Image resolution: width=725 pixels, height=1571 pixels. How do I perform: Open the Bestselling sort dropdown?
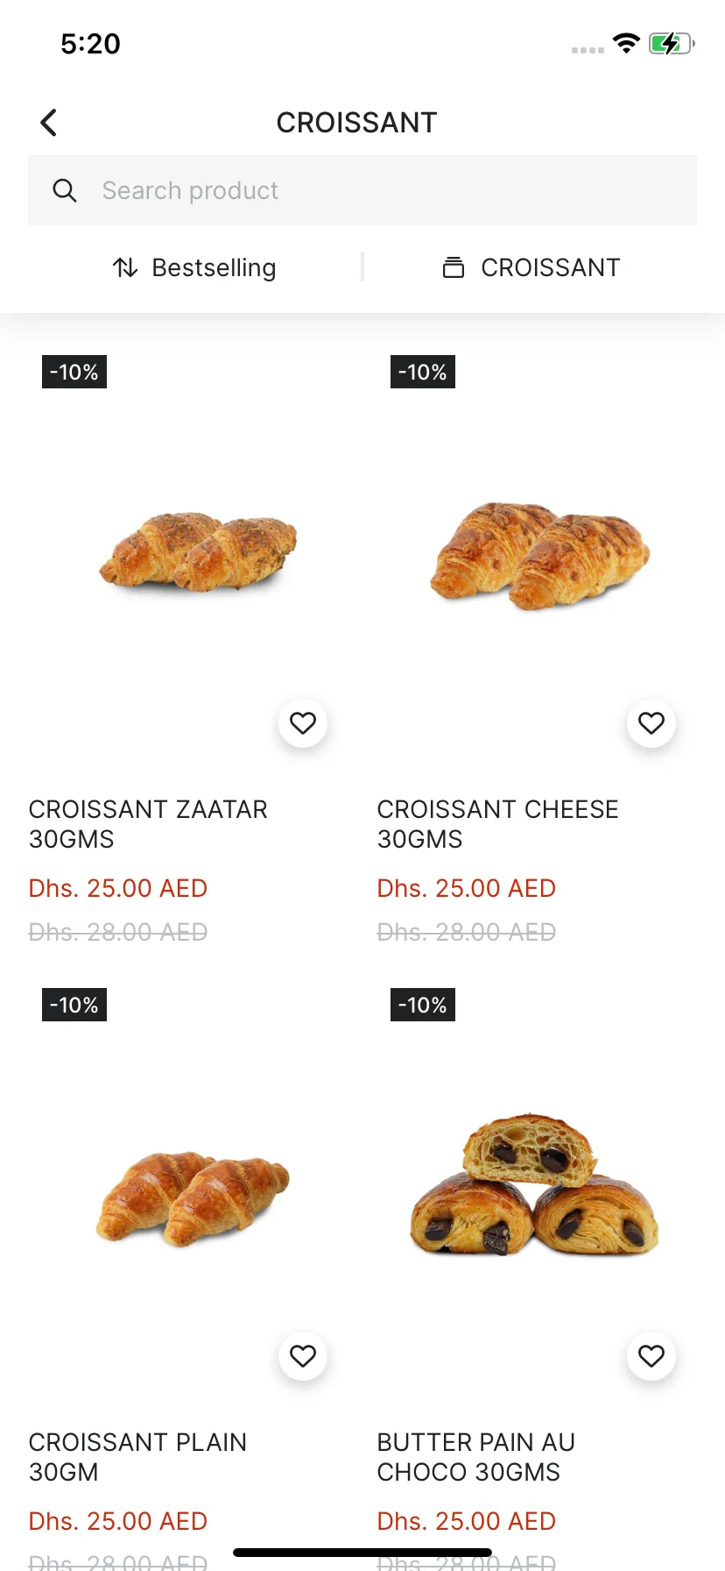[213, 267]
